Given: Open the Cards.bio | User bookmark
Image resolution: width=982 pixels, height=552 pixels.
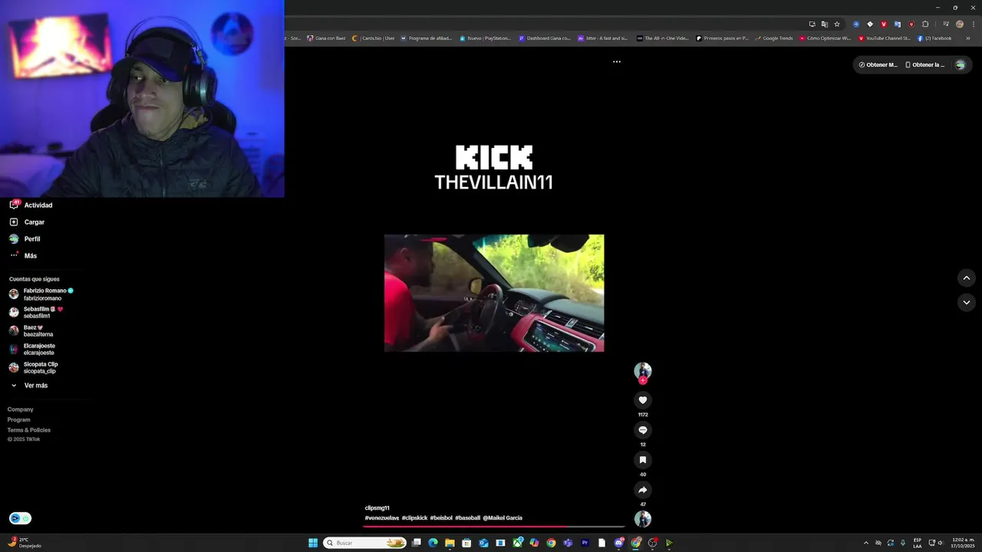Looking at the screenshot, I should coord(374,38).
